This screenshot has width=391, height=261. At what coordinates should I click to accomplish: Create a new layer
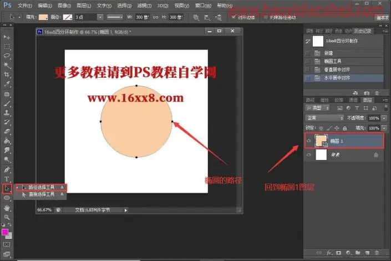click(x=367, y=253)
